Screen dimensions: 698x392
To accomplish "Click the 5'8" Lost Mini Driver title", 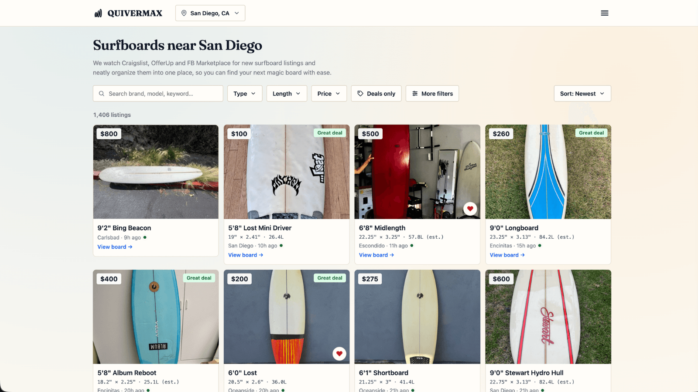I will coord(260,228).
